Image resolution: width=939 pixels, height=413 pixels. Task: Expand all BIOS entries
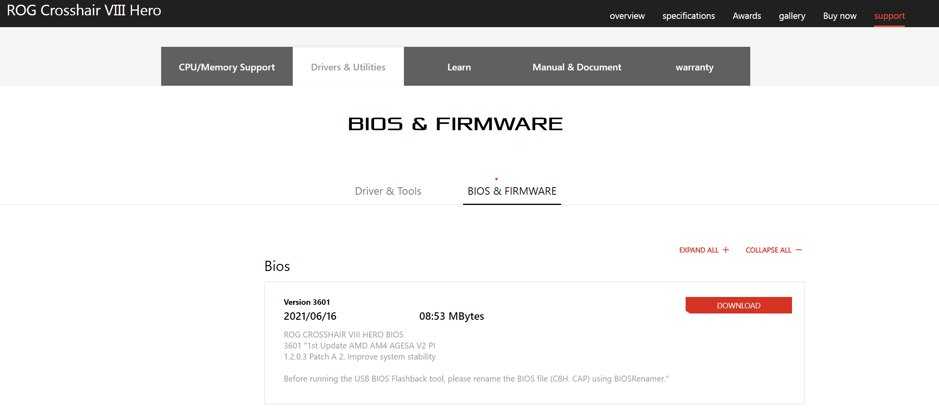point(704,250)
